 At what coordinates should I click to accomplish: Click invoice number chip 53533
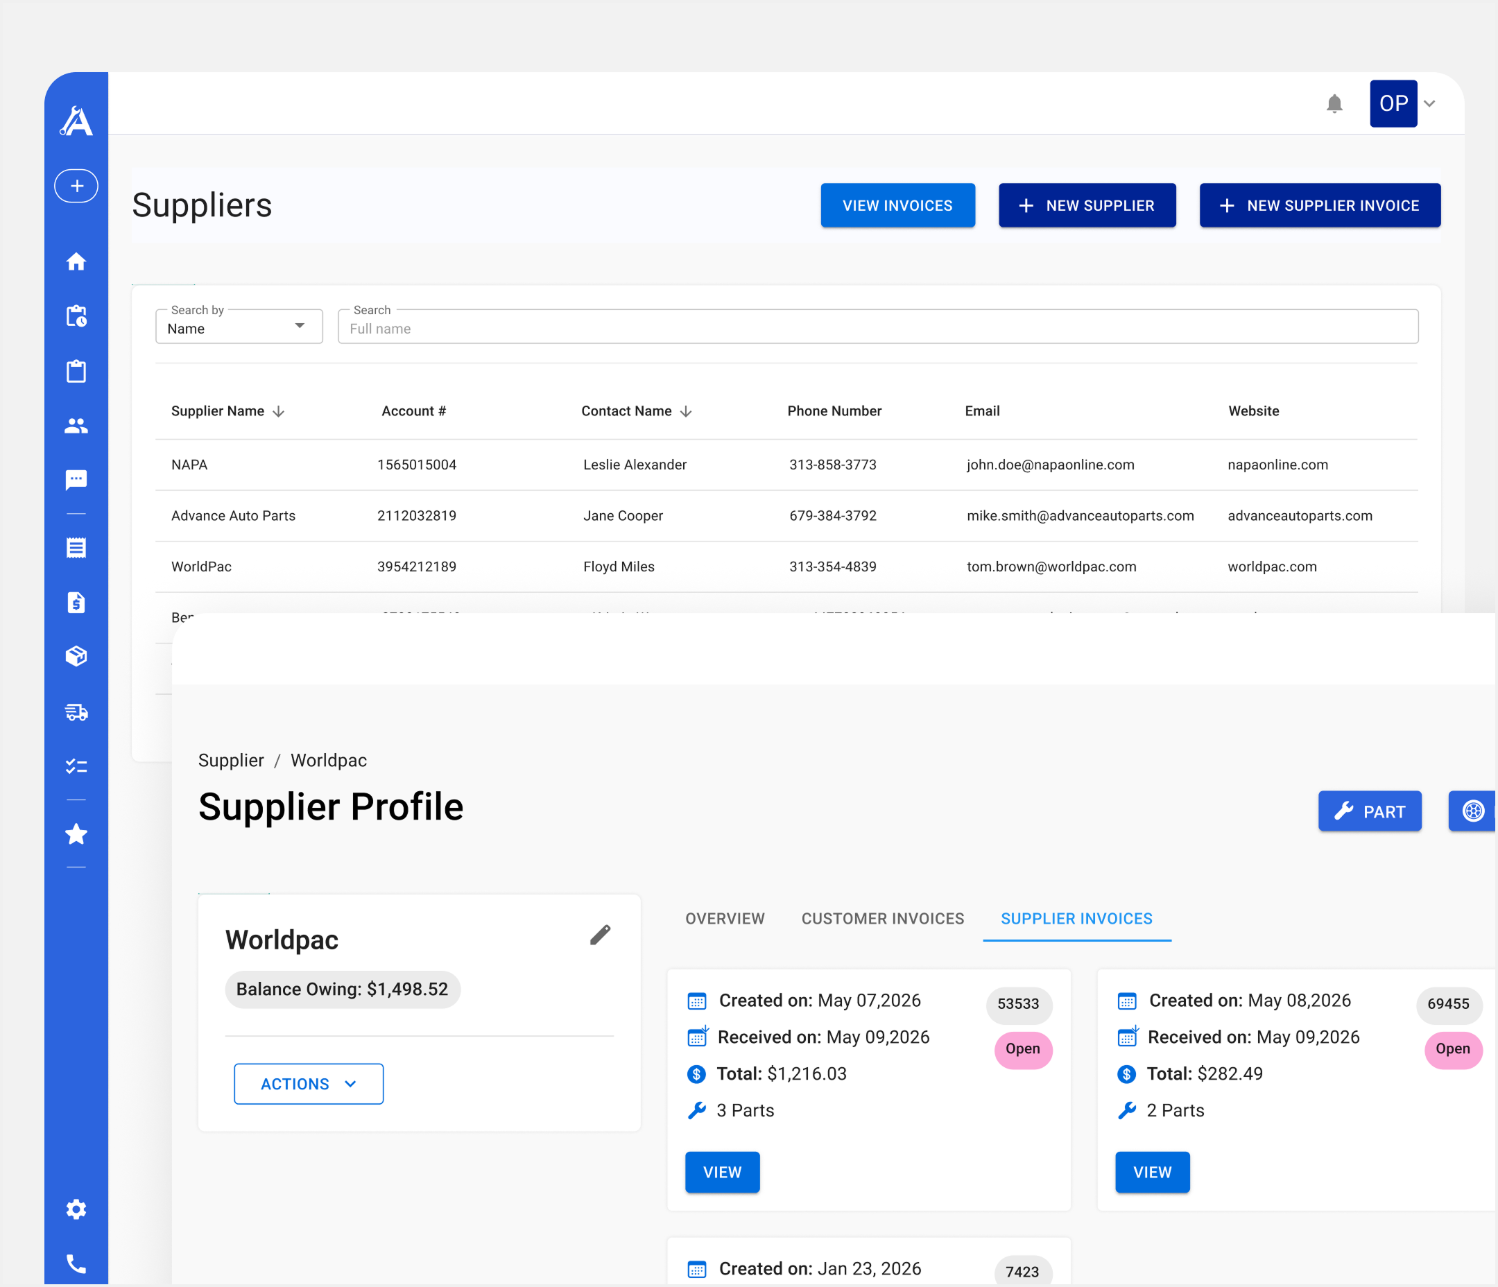1018,1003
